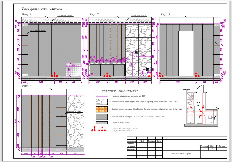Click the 'Подпись' header cell in title block

tap(151, 141)
